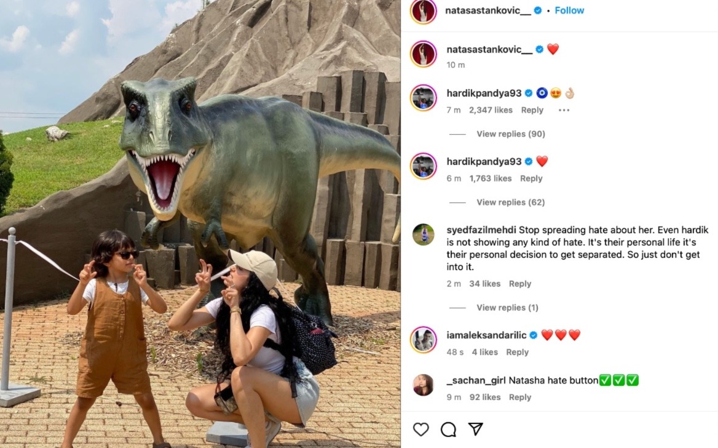Click the dinosaur photo
This screenshot has height=448, width=718.
[200, 224]
